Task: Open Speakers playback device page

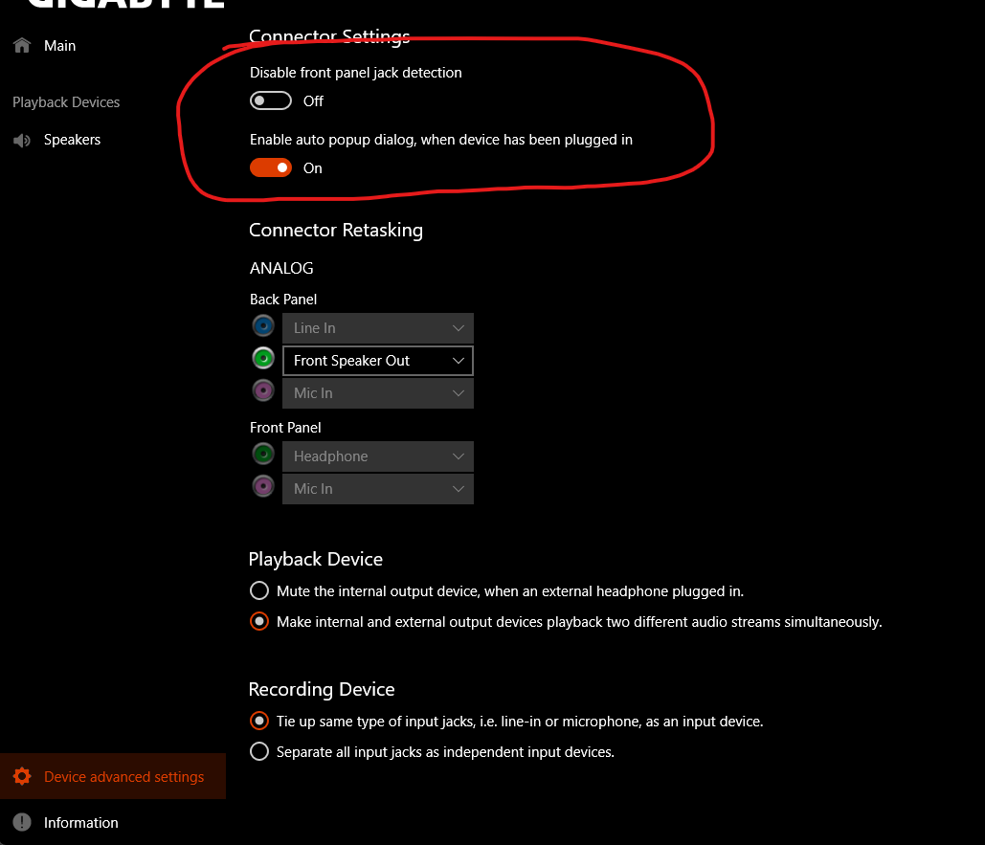Action: point(72,140)
